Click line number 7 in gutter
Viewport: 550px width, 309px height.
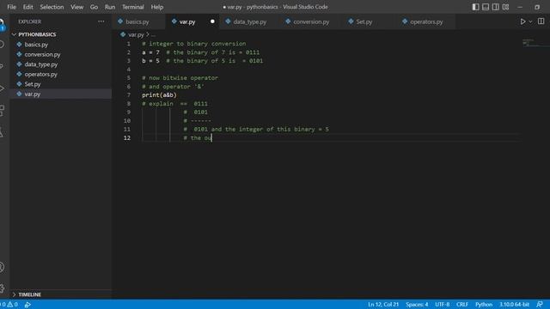[128, 95]
